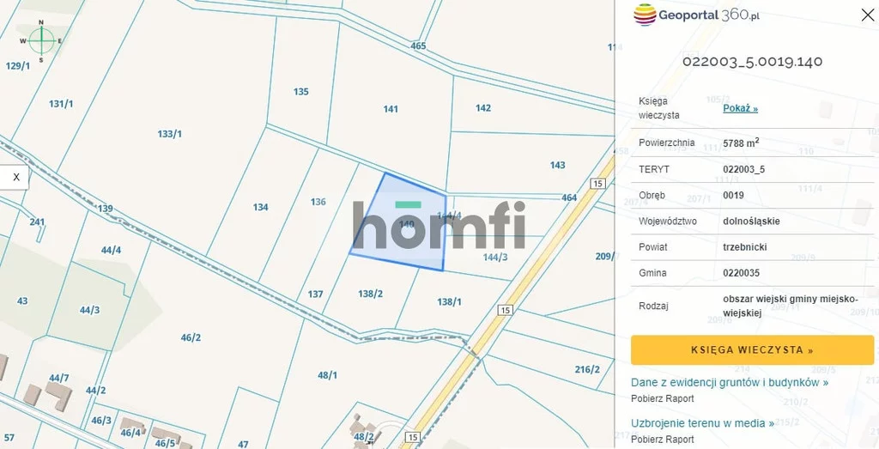Select parcel 141 on the map
The height and width of the screenshot is (449, 879).
(391, 109)
